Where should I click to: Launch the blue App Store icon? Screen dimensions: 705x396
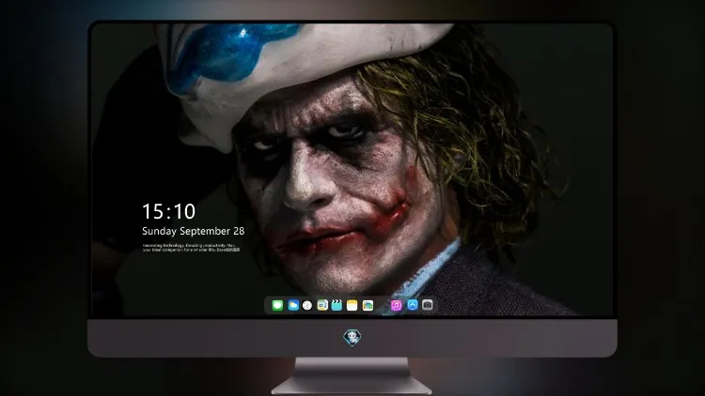pyautogui.click(x=413, y=305)
